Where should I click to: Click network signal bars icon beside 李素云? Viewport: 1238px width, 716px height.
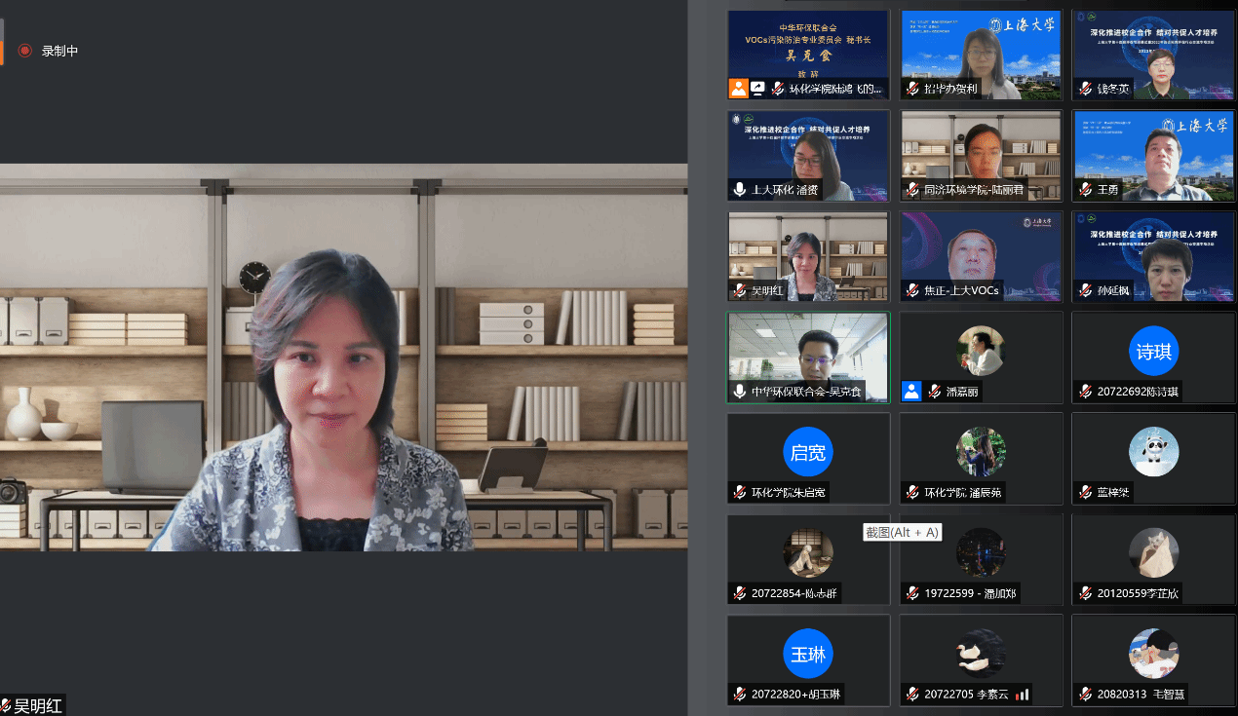[x=1023, y=695]
